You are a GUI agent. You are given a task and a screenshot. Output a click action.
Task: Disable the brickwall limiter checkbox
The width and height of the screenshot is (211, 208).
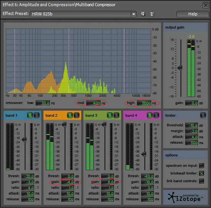point(201,173)
